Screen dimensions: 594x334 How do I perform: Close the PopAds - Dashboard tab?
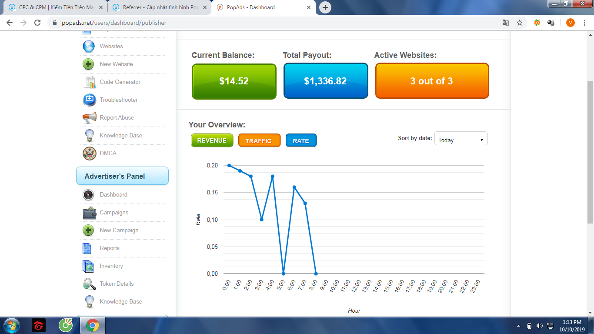click(309, 7)
